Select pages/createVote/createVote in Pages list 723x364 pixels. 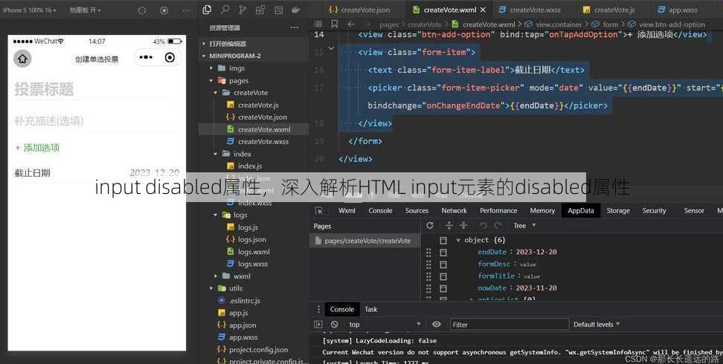pyautogui.click(x=364, y=241)
